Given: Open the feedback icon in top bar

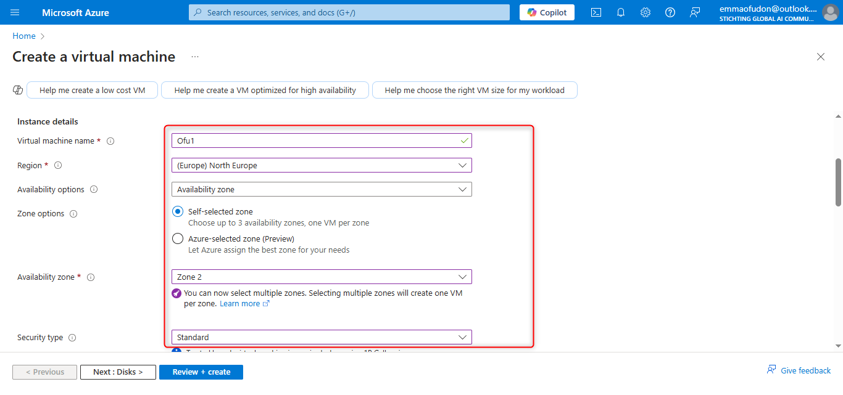Looking at the screenshot, I should tap(695, 12).
